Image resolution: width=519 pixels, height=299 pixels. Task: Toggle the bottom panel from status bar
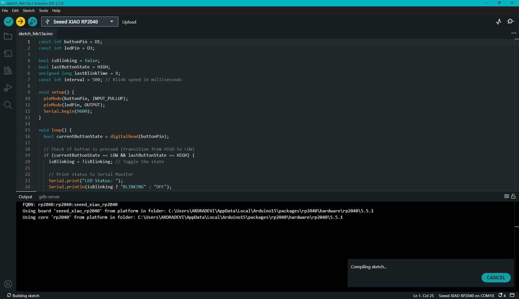click(512, 295)
